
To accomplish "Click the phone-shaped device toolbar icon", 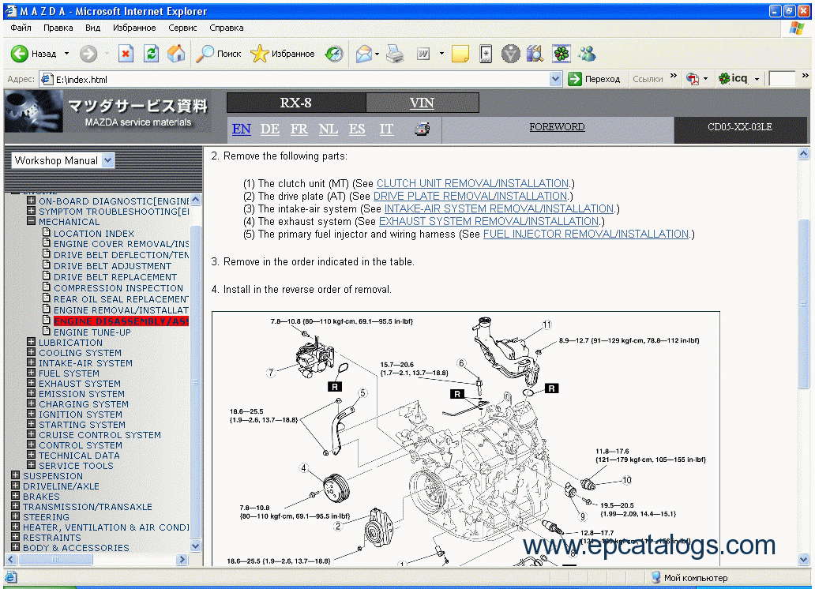I will point(486,54).
